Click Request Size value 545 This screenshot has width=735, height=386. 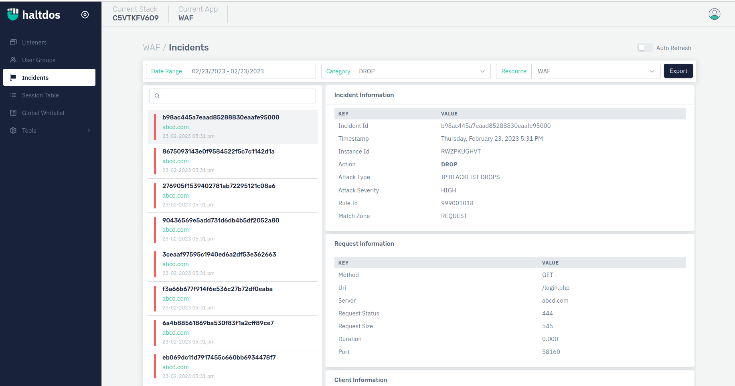click(x=547, y=326)
